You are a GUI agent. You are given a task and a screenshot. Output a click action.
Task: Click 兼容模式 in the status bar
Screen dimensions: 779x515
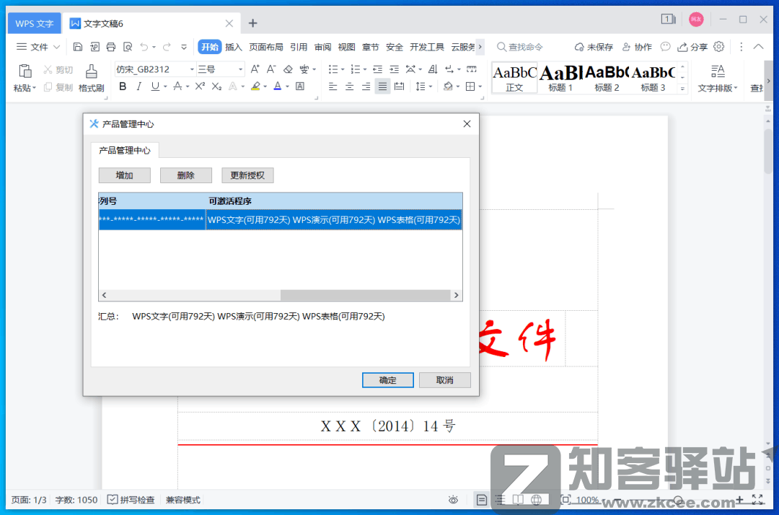tap(182, 499)
